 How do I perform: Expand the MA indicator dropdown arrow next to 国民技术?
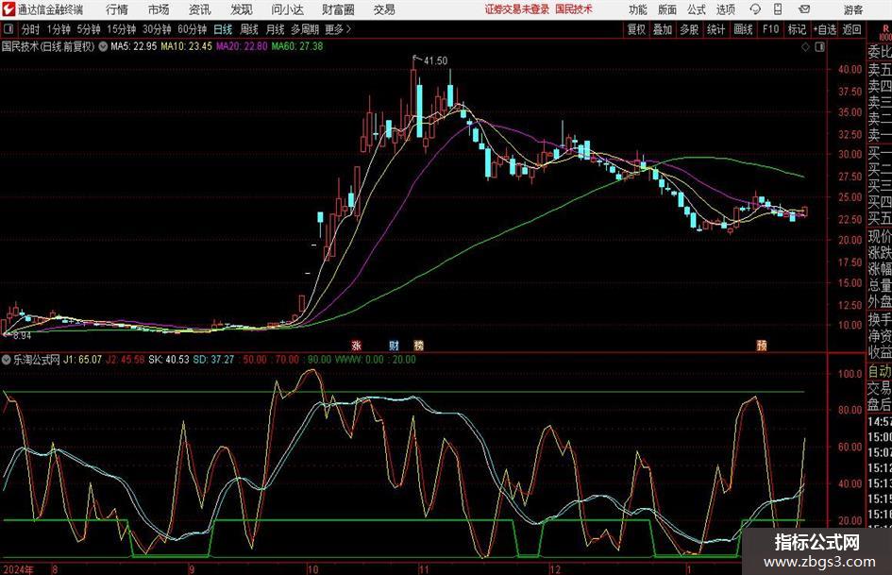[x=103, y=46]
